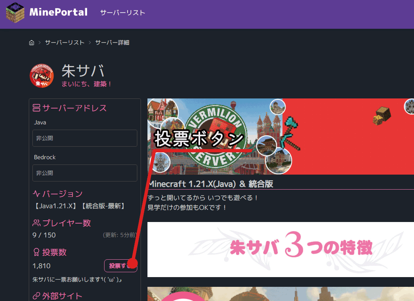
Task: Open サーバーリスト in the breadcrumb trail
Action: tap(65, 43)
